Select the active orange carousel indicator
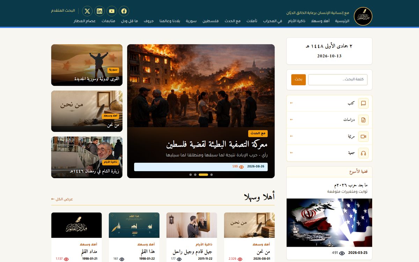This screenshot has height=262, width=419. (203, 174)
